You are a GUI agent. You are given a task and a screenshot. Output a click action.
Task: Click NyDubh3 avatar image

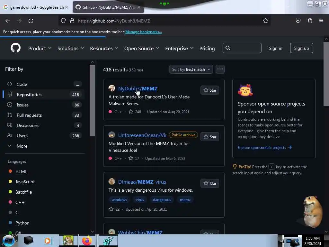pos(112,88)
